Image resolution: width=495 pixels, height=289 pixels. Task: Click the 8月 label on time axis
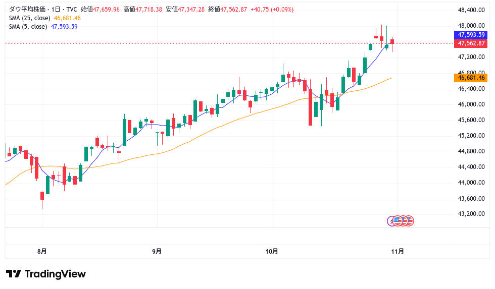tap(42, 251)
